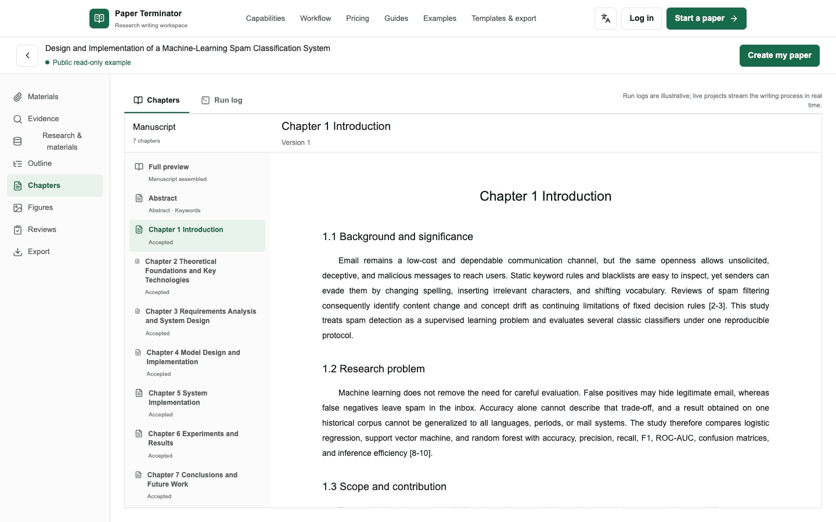836x522 pixels.
Task: Select Chapter 2 Theoretical Foundations and Key Technologies
Action: point(197,277)
